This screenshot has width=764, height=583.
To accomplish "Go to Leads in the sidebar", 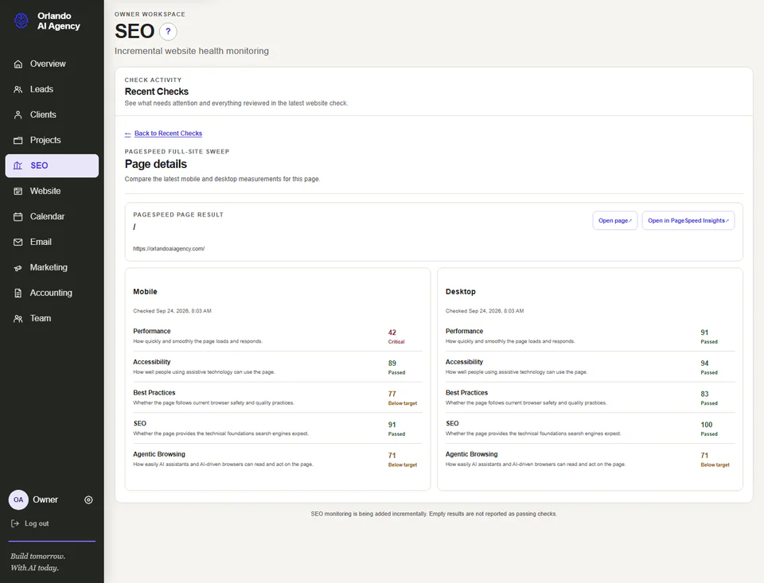I will coord(41,89).
